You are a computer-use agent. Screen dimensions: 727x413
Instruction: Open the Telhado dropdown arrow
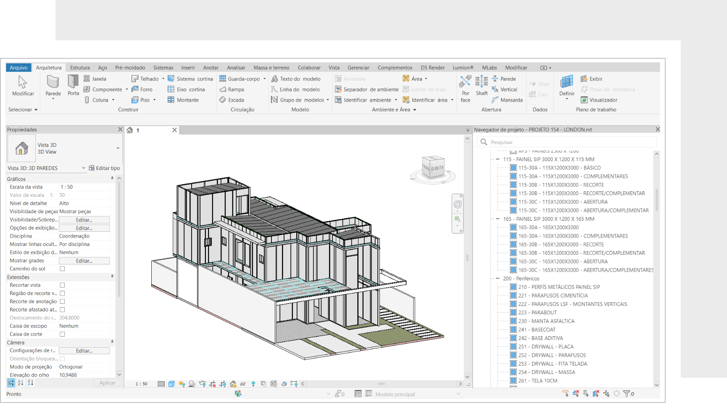coord(163,78)
